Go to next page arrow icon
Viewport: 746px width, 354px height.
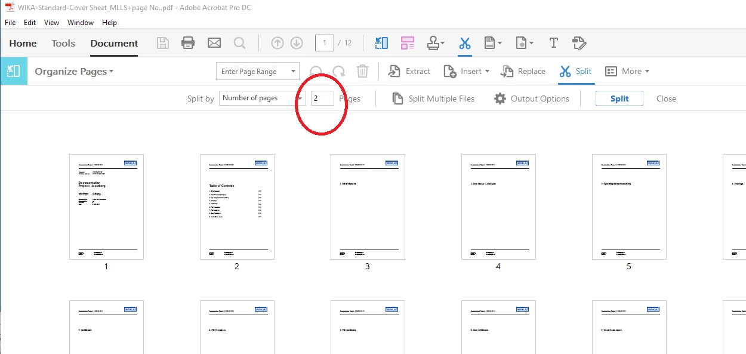pos(297,43)
